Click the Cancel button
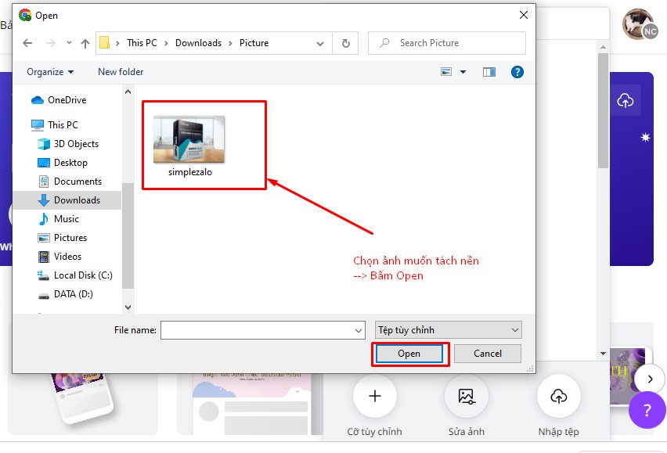667x453 pixels. (x=488, y=354)
